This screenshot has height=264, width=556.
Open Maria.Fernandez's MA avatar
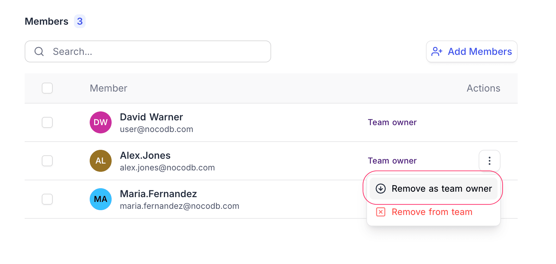pyautogui.click(x=100, y=199)
